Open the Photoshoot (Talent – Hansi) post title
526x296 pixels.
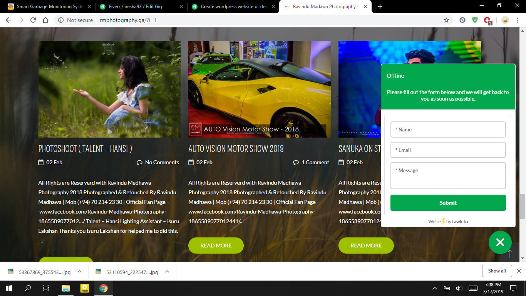pos(85,149)
